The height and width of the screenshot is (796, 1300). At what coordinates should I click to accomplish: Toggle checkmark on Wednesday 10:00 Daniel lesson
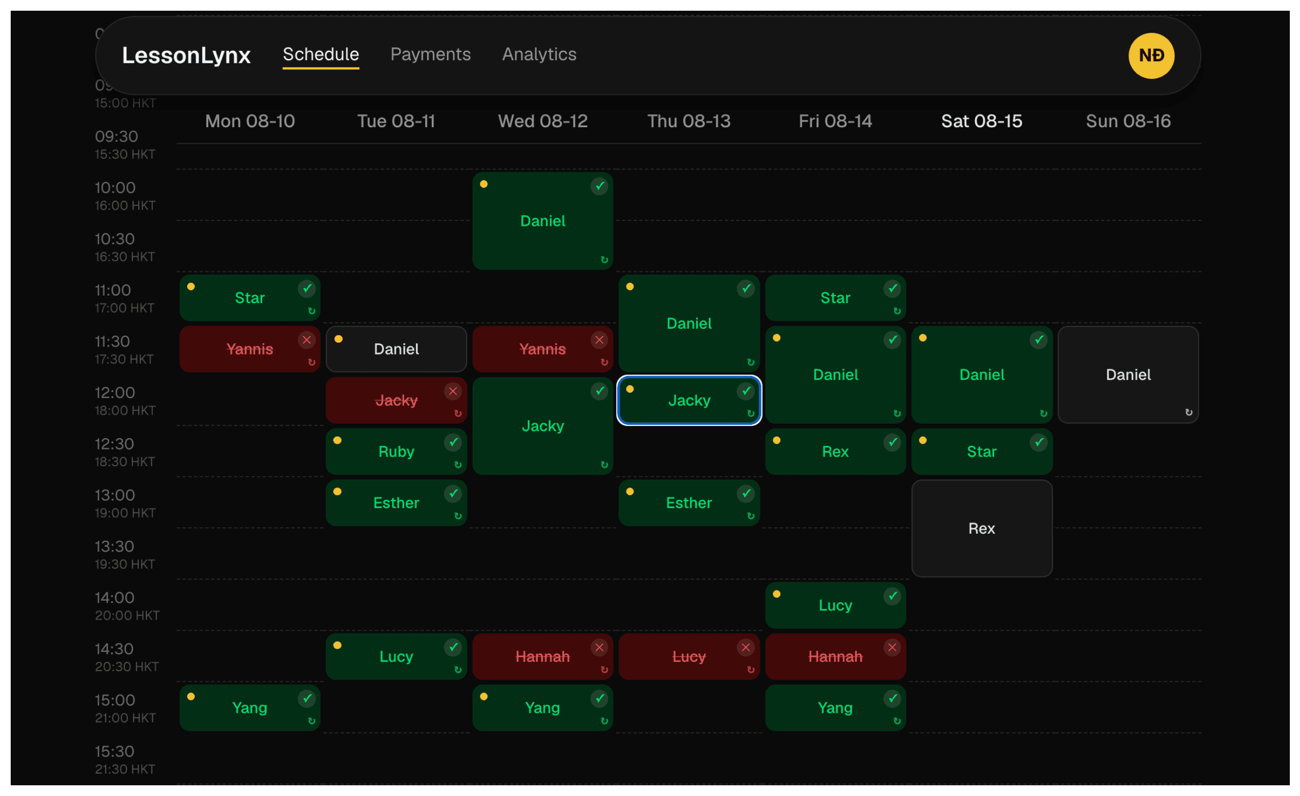[600, 186]
